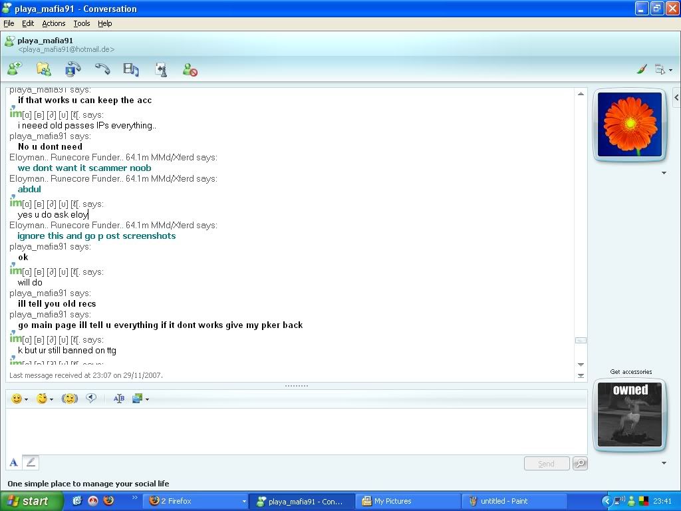Click the games playing card icon
Viewport: 681px width, 511px height.
point(160,69)
